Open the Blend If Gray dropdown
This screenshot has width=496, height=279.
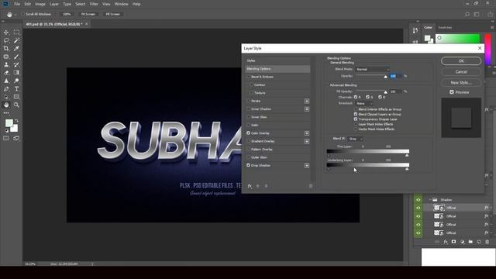355,139
